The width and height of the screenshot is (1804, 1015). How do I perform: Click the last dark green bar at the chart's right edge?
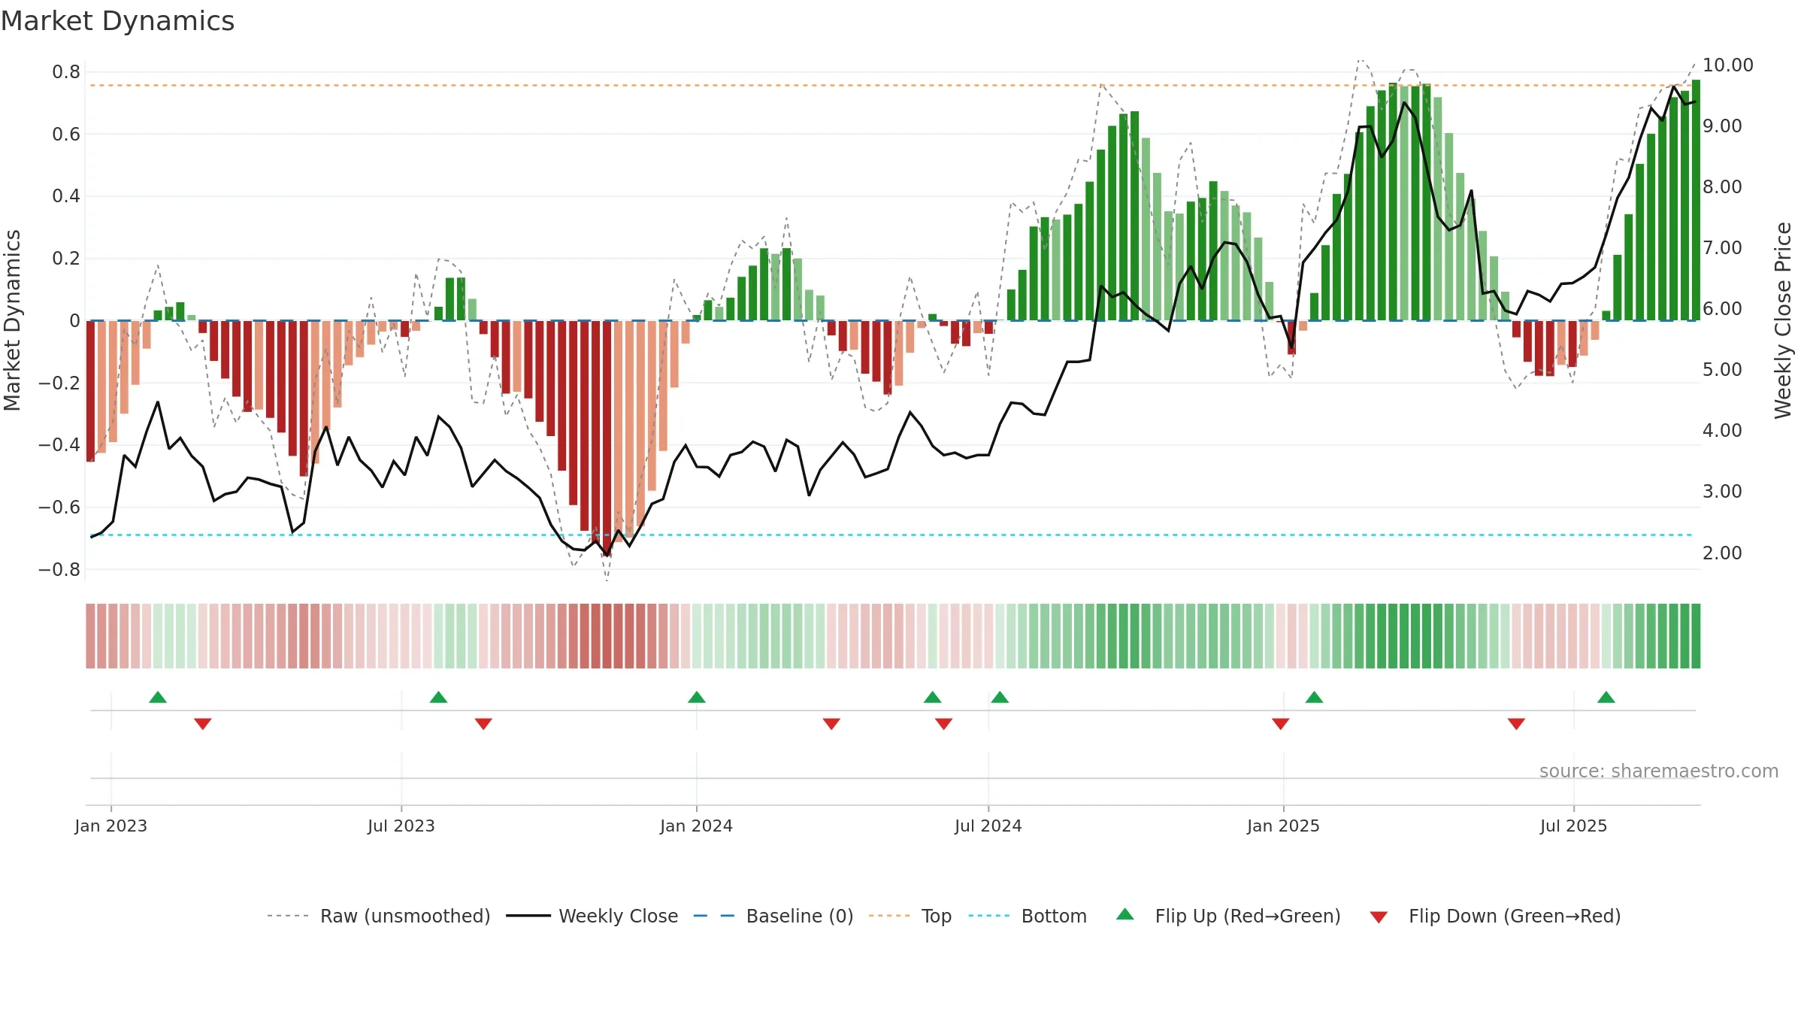click(1696, 200)
